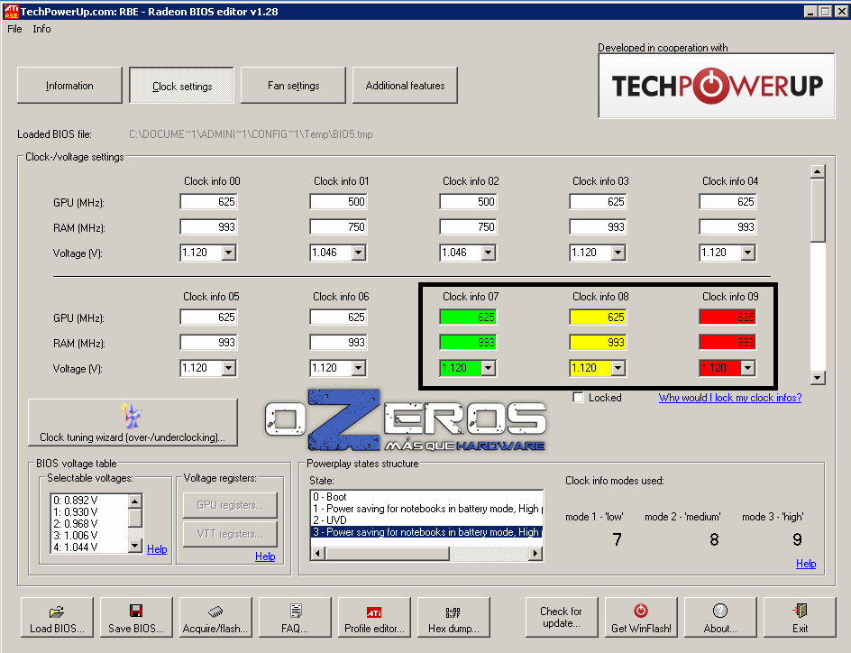851x653 pixels.
Task: Click the Clock info 06 RAM MHz field
Action: click(x=338, y=343)
